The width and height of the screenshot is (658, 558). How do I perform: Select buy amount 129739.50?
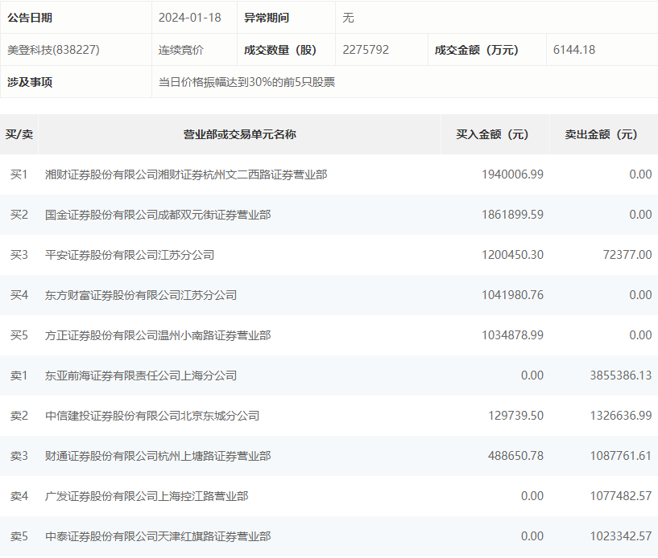515,416
